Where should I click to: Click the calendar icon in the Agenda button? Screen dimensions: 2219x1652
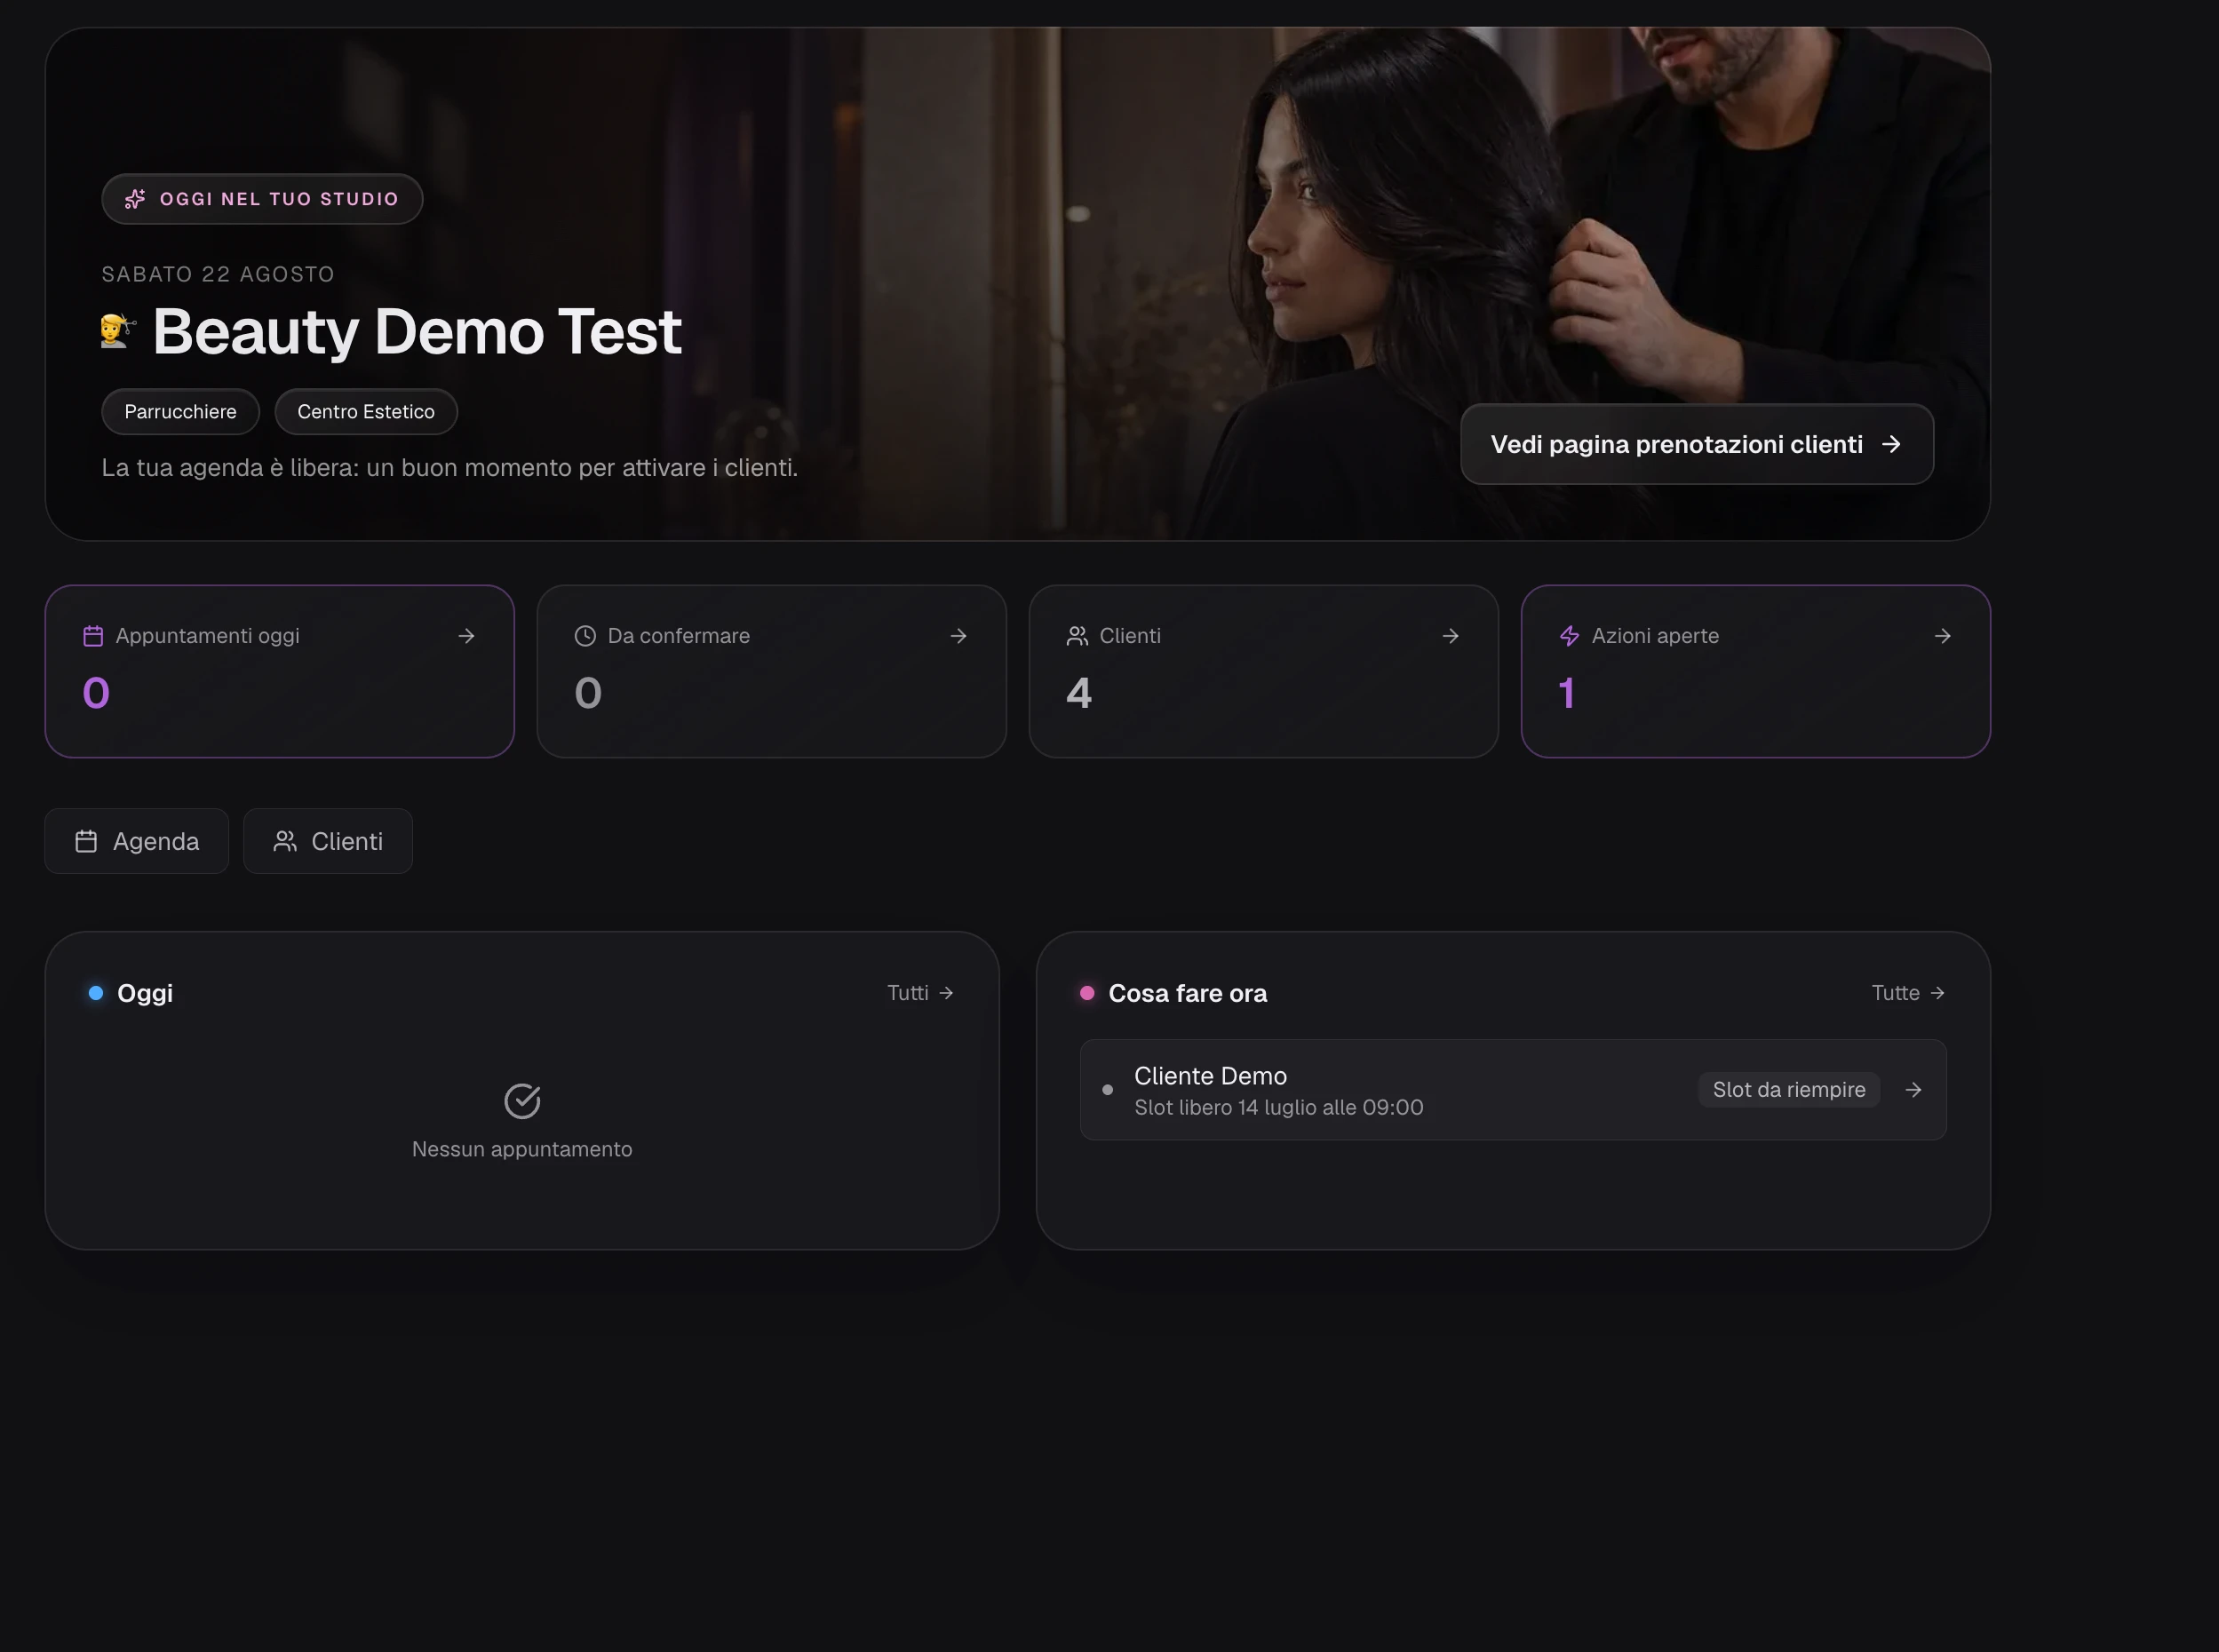tap(86, 841)
